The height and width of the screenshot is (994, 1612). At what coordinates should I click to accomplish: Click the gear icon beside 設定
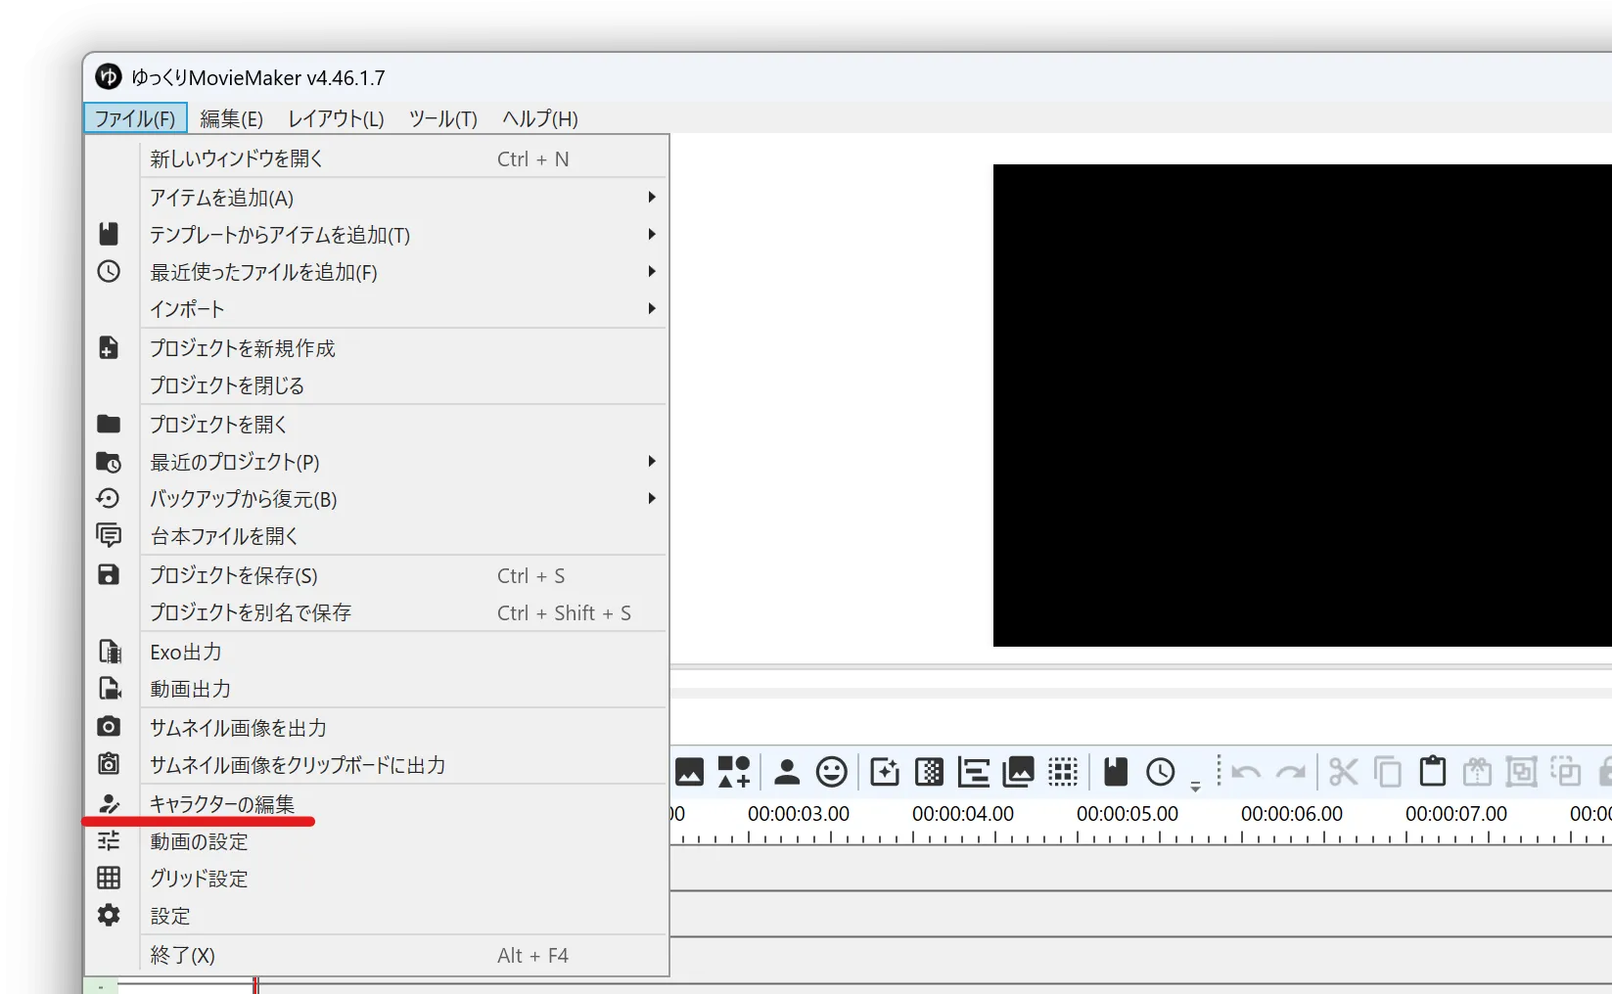109,915
